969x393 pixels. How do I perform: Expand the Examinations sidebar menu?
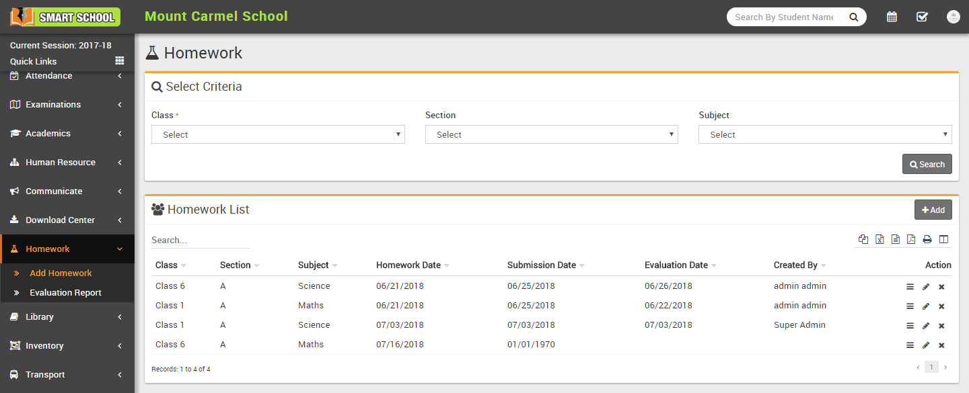tap(67, 105)
